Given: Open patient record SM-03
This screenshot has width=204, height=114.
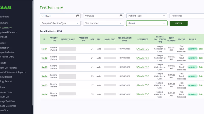Looking at the screenshot, I should pyautogui.click(x=44, y=67).
